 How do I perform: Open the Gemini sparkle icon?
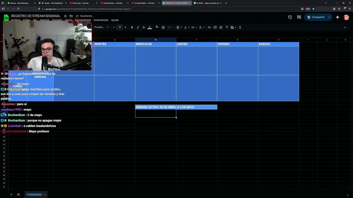tap(338, 17)
